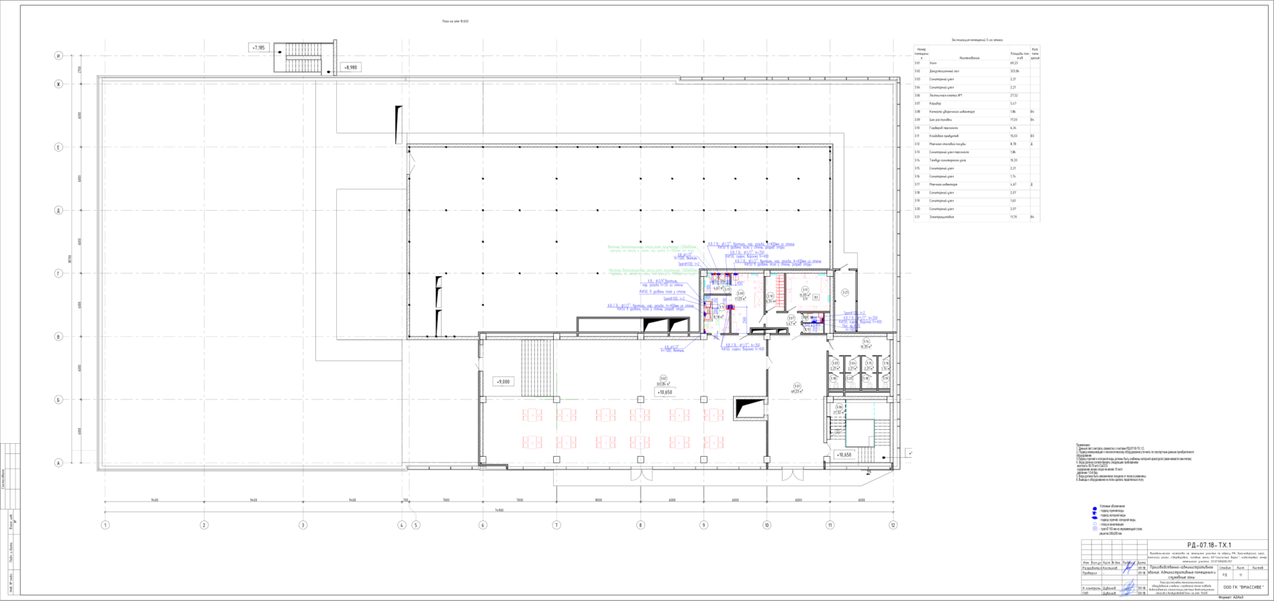Select elevation marker +8,980
The width and height of the screenshot is (1274, 601).
351,67
